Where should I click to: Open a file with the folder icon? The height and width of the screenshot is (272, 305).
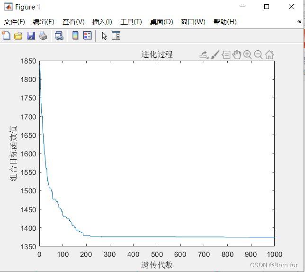pos(18,36)
